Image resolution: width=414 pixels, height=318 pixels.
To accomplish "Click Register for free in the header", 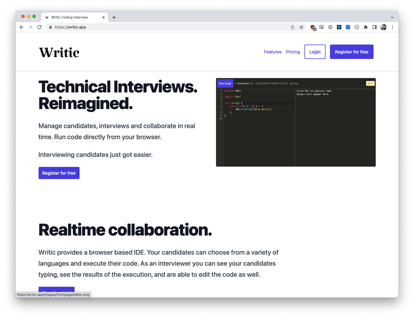I will point(352,52).
